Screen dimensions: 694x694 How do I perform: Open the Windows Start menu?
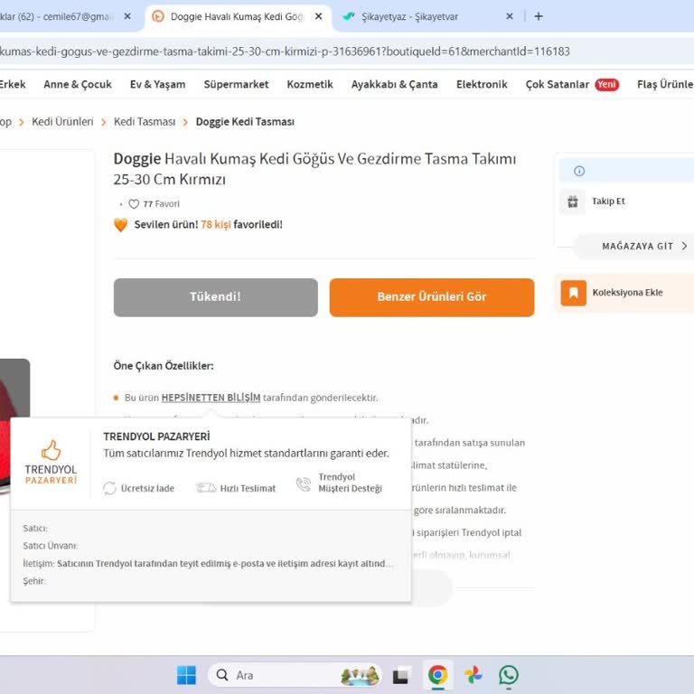pyautogui.click(x=186, y=675)
